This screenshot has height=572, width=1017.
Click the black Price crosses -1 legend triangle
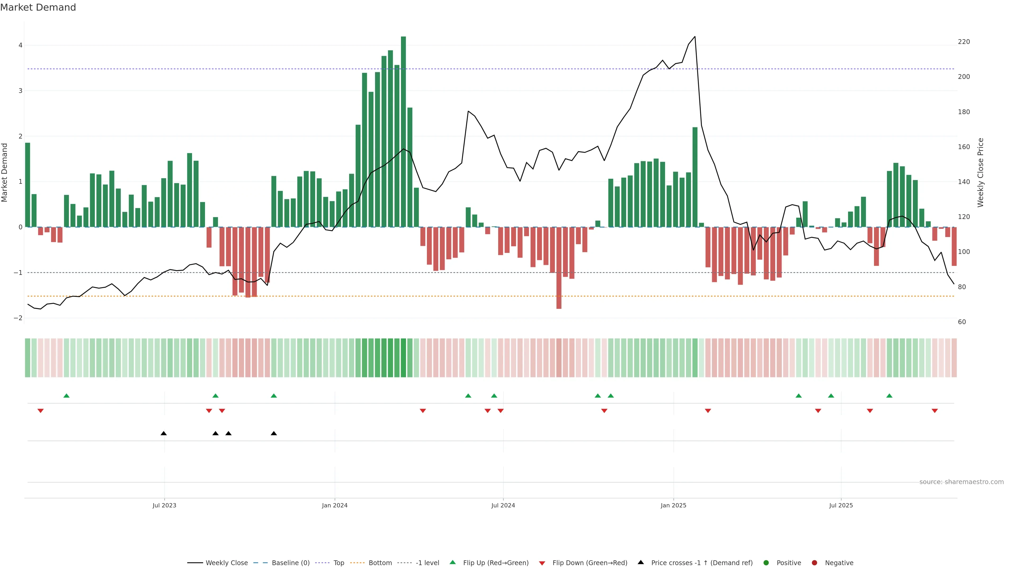pyautogui.click(x=641, y=562)
